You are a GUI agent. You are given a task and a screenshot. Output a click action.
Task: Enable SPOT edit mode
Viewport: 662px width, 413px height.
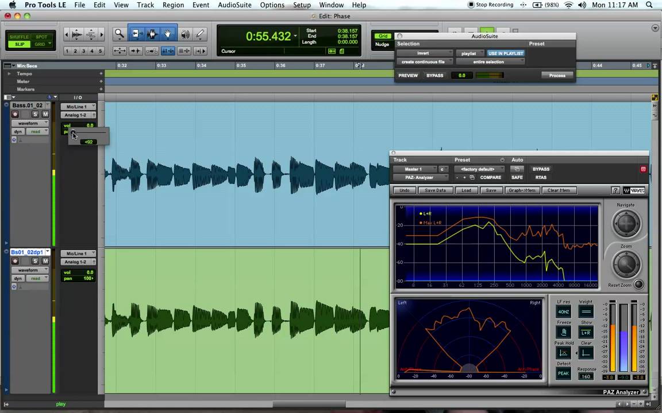[41, 37]
